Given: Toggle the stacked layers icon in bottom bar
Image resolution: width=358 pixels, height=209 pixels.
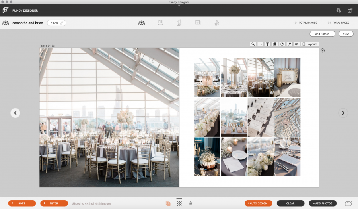Looking at the screenshot, I should pyautogui.click(x=191, y=203).
